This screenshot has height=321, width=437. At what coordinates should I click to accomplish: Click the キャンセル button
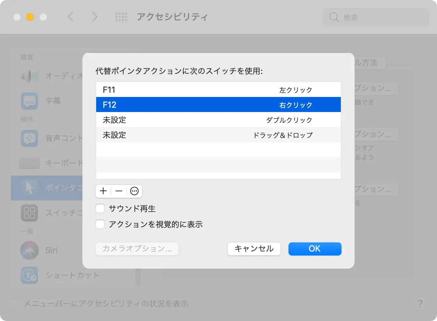tap(254, 249)
